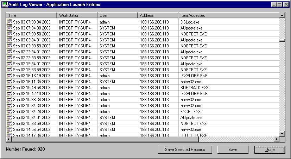Click the icon for Sep 02 15:42:10 entry
The width and height of the screenshot is (291, 159).
coord(10,93)
